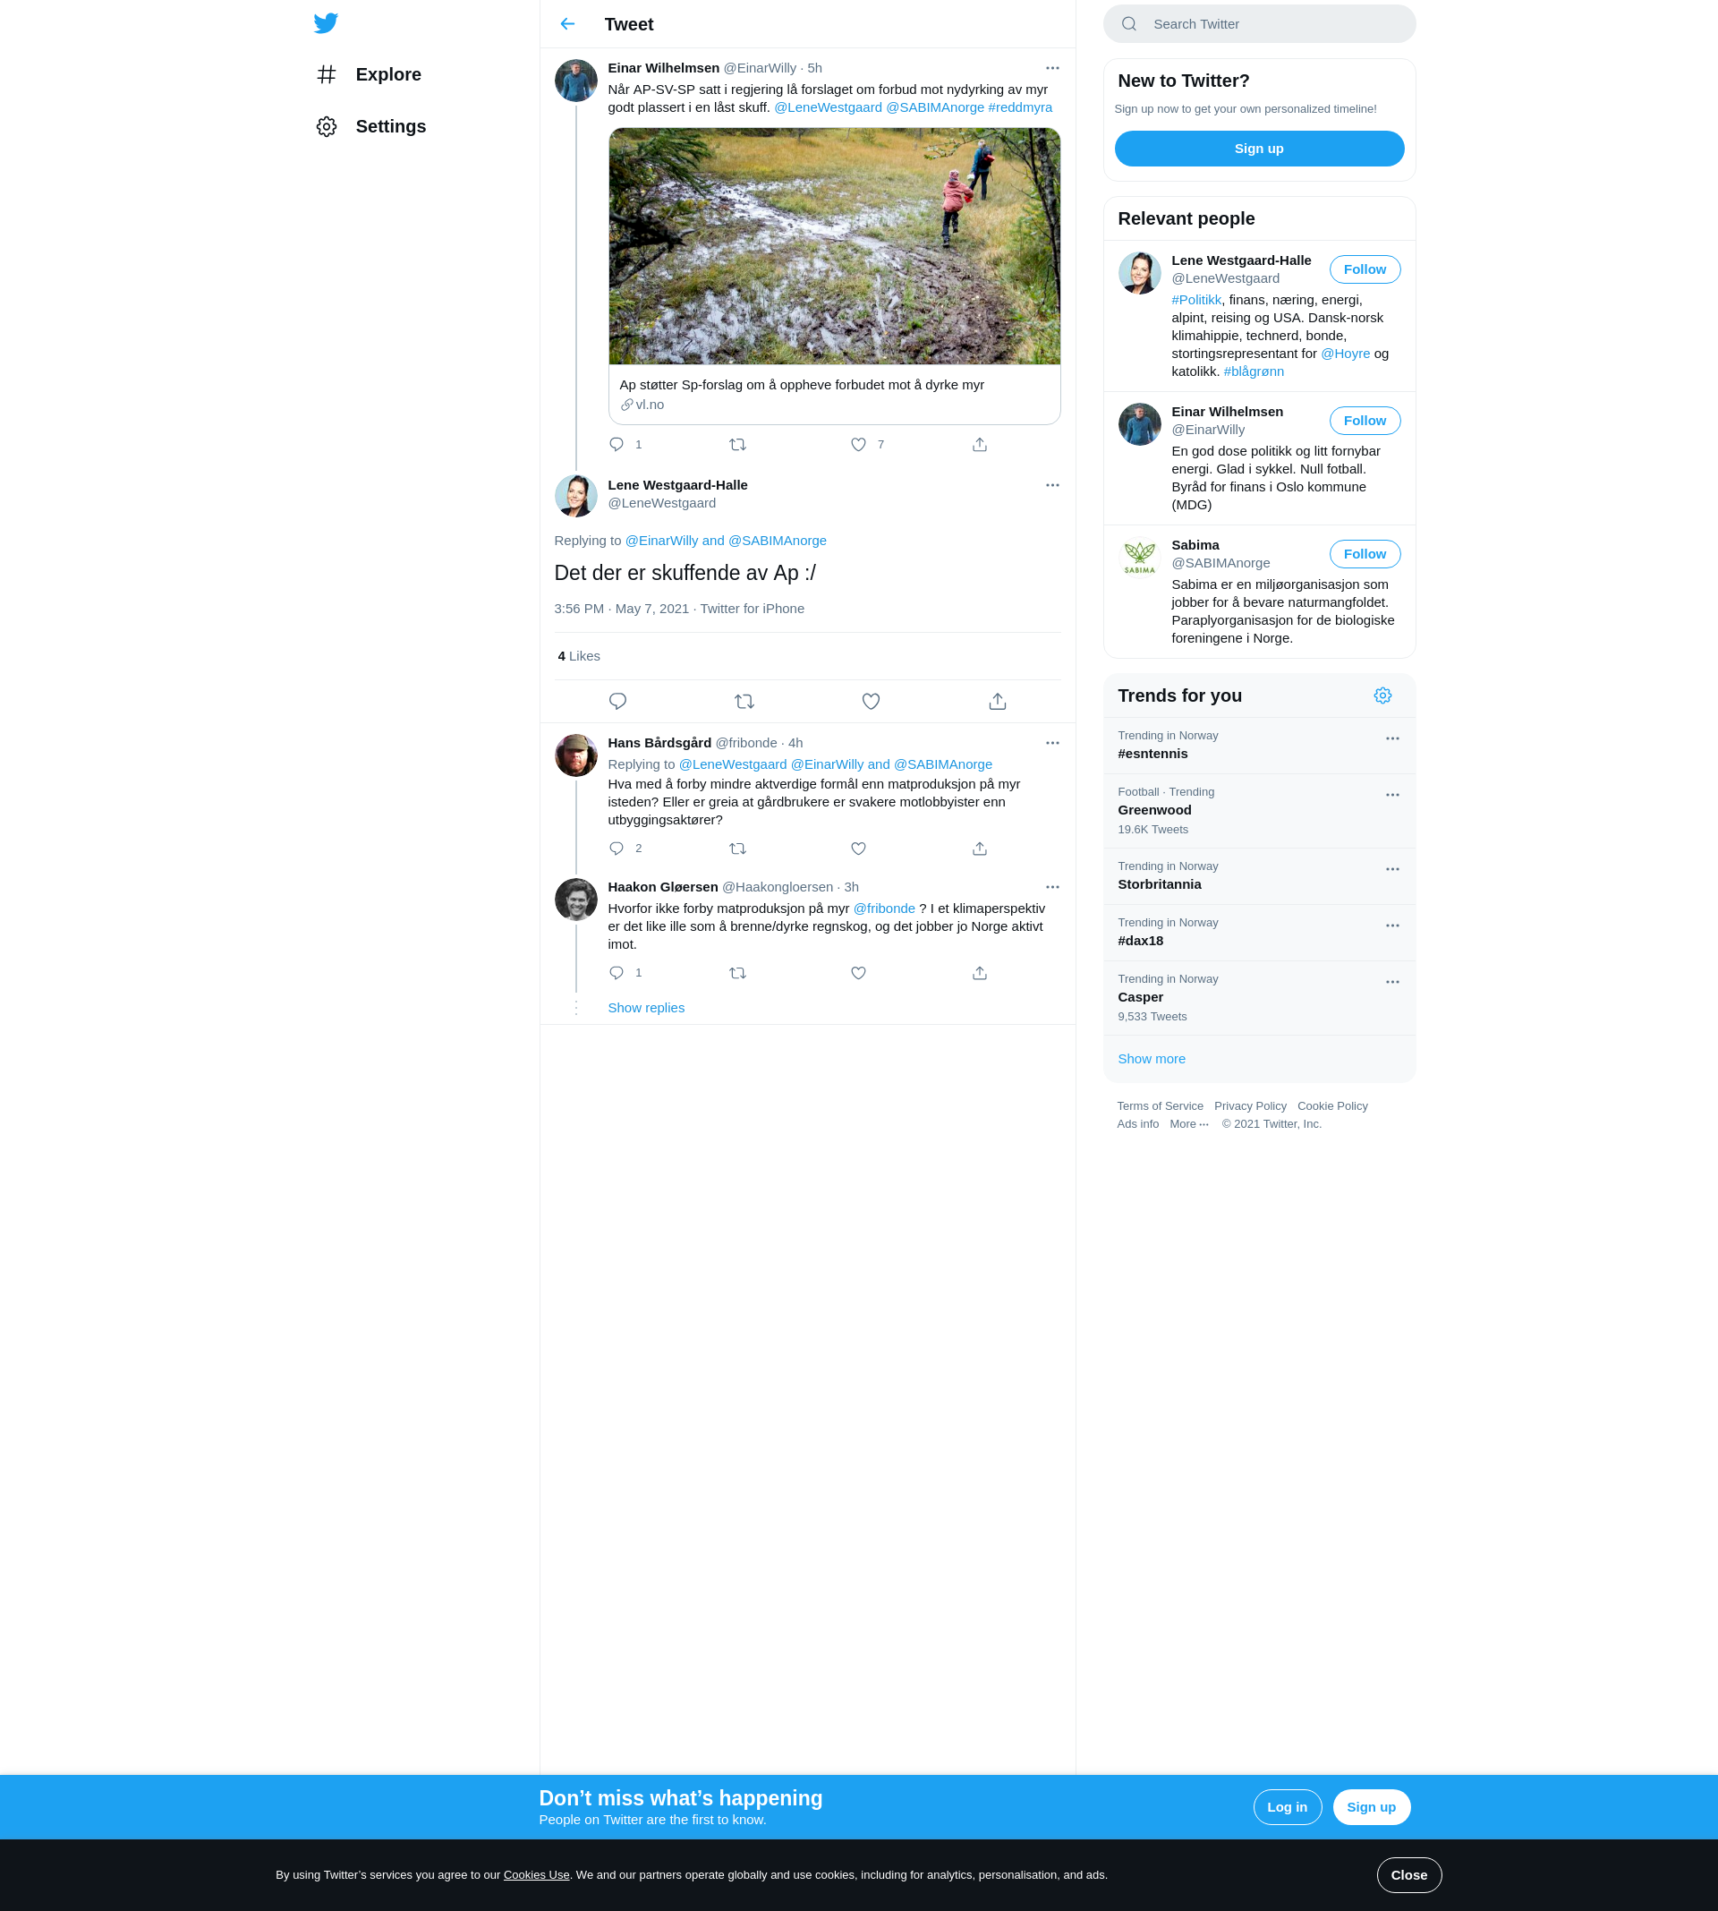This screenshot has height=1911, width=1718.
Task: Expand Show replies under Haakon's tweet
Action: pyautogui.click(x=646, y=1008)
